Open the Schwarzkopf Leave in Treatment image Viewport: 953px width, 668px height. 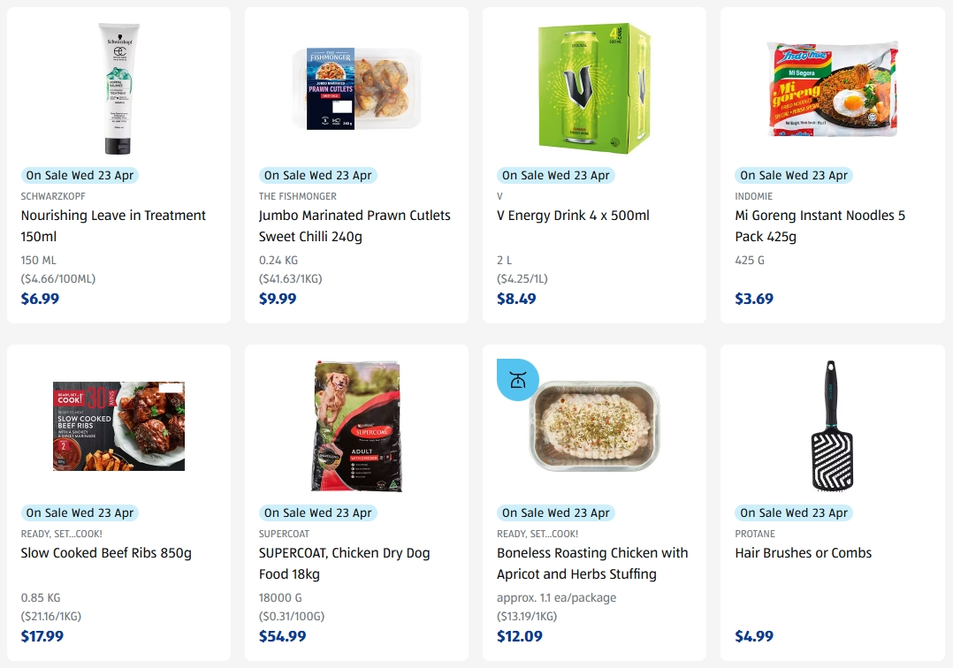pyautogui.click(x=118, y=88)
